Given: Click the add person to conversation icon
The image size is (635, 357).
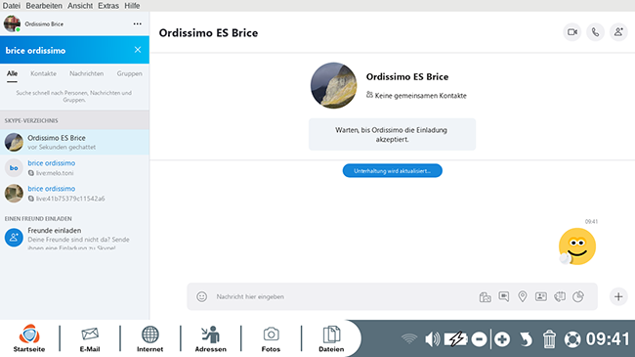Looking at the screenshot, I should (x=618, y=32).
